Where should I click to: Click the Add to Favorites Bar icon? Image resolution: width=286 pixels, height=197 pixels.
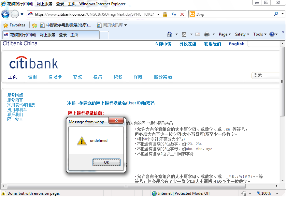coord(35,25)
